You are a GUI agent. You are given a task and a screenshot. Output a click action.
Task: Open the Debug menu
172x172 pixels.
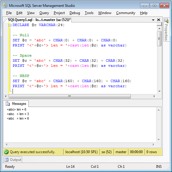pos(75,13)
